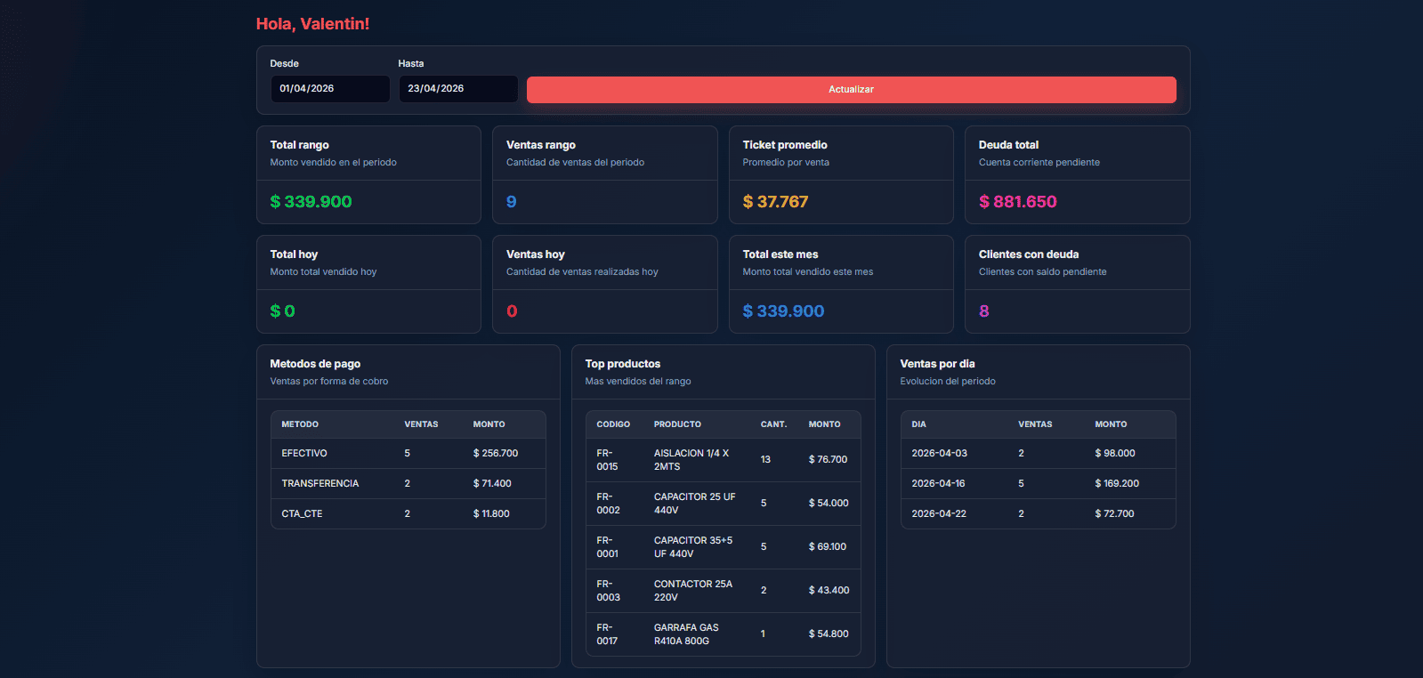This screenshot has height=678, width=1423.
Task: Click the $ 76.700 product amount
Action: click(828, 459)
